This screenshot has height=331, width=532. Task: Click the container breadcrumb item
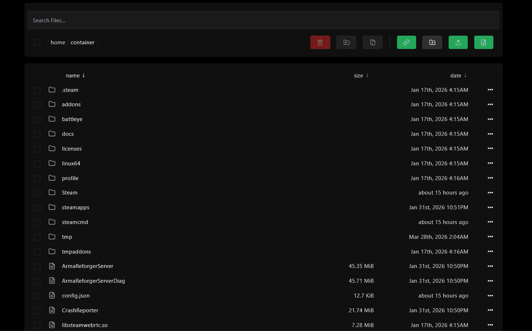pyautogui.click(x=82, y=42)
